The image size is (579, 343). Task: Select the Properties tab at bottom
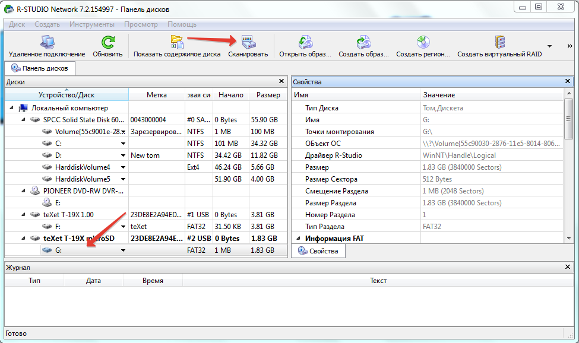coord(318,251)
